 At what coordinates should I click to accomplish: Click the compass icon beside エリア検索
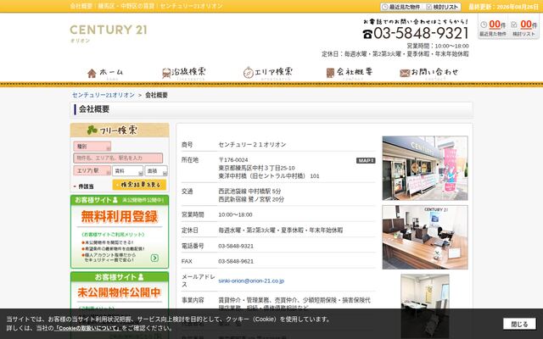[249, 73]
